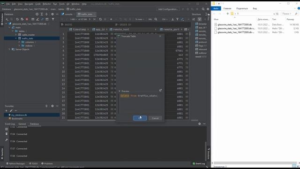The image size is (300, 169).
Task: Open Problems tool window
Action: point(47,164)
